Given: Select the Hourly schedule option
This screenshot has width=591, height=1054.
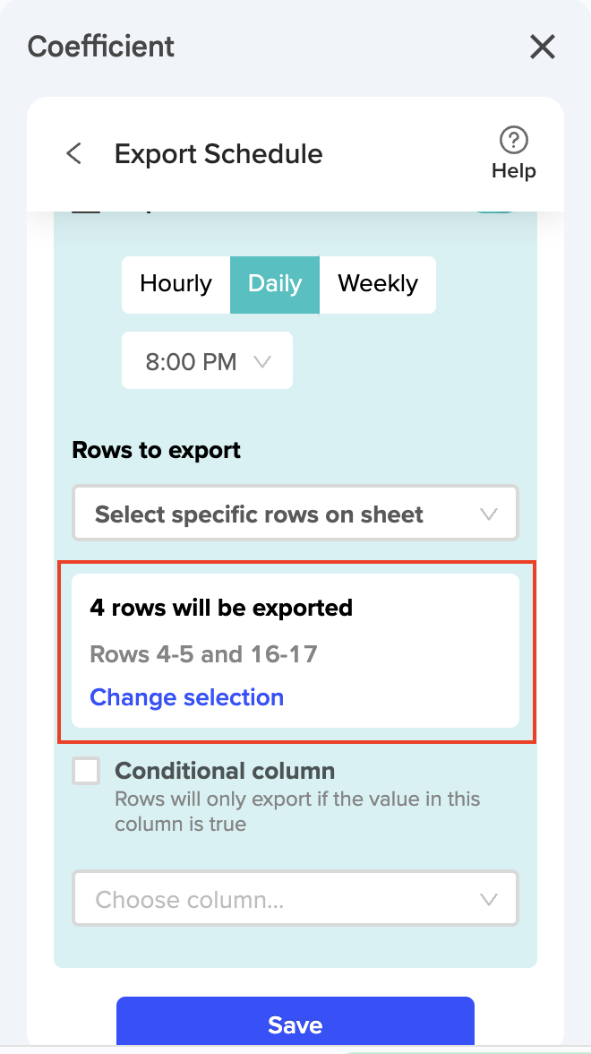Looking at the screenshot, I should coord(176,284).
